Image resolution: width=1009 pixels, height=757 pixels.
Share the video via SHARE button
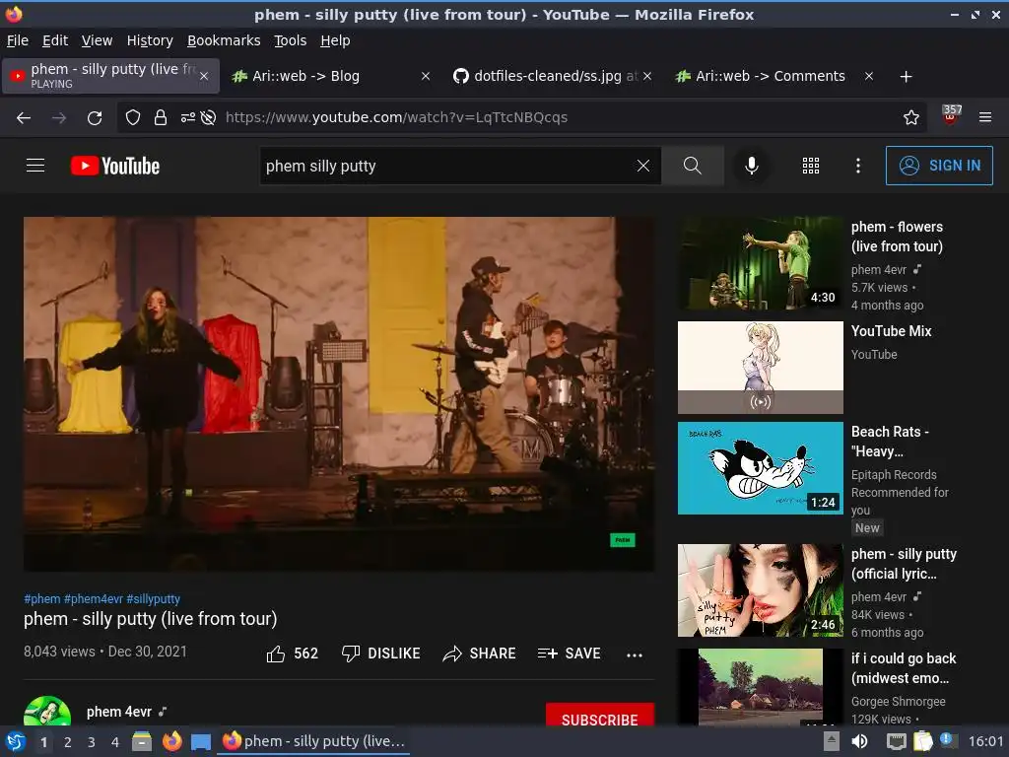[x=480, y=654]
